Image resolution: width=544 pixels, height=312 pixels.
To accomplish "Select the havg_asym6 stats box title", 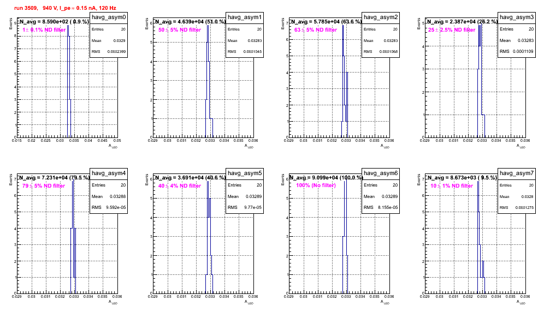I will pos(381,173).
